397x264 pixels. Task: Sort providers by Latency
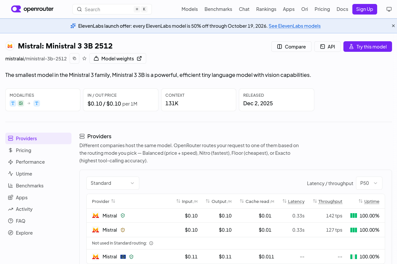[x=293, y=201]
